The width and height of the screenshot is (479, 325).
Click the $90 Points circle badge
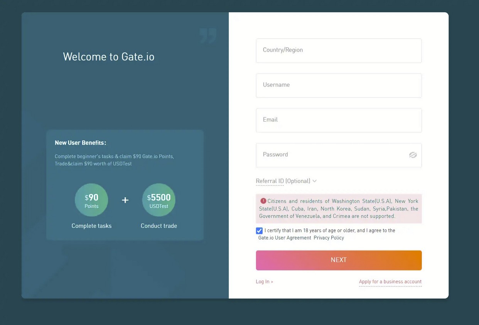[91, 200]
